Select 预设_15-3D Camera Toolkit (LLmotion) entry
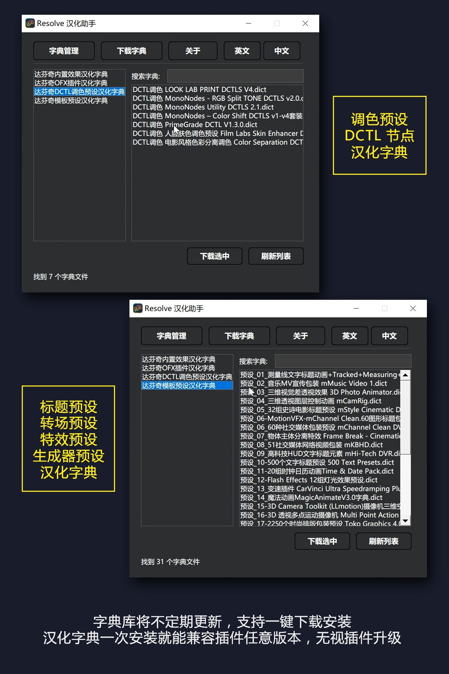Image resolution: width=449 pixels, height=674 pixels. click(320, 506)
